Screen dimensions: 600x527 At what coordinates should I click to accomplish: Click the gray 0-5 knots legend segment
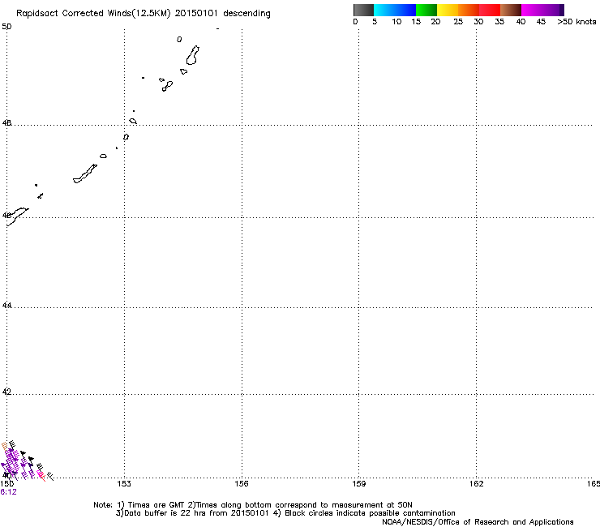[363, 10]
